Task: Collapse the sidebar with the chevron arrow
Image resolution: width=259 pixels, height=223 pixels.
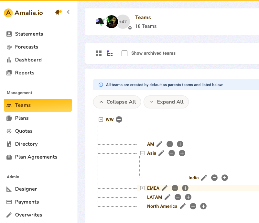Action: point(68,12)
